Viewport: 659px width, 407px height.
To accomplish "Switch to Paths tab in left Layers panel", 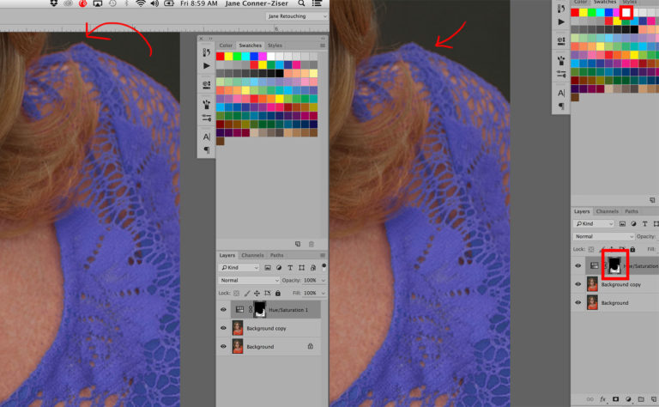I will (x=276, y=255).
